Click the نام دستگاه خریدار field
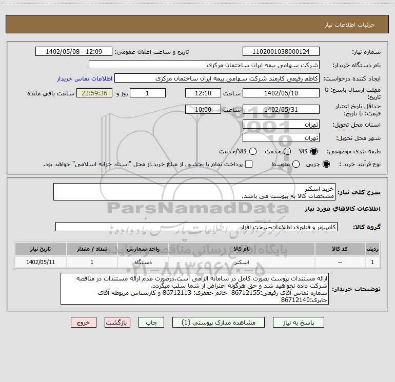This screenshot has height=382, width=395. tap(204, 65)
